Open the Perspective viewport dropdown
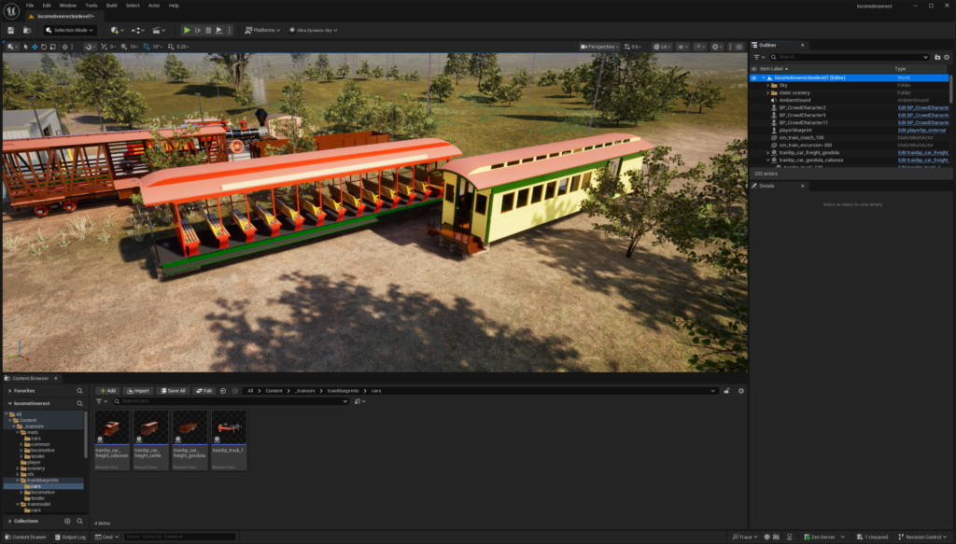This screenshot has height=544, width=956. [597, 47]
